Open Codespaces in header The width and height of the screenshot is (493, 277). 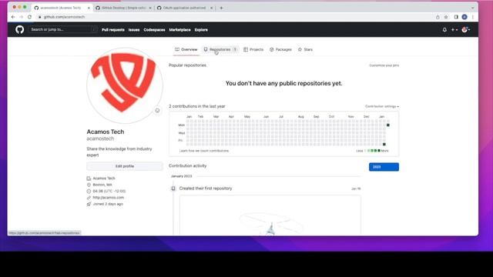154,30
